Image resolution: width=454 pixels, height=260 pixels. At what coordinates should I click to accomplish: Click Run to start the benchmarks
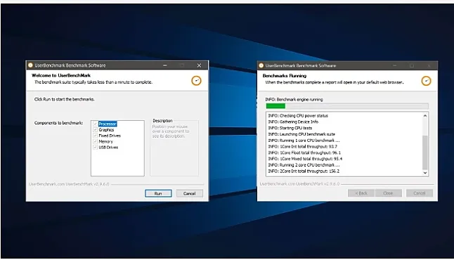158,193
